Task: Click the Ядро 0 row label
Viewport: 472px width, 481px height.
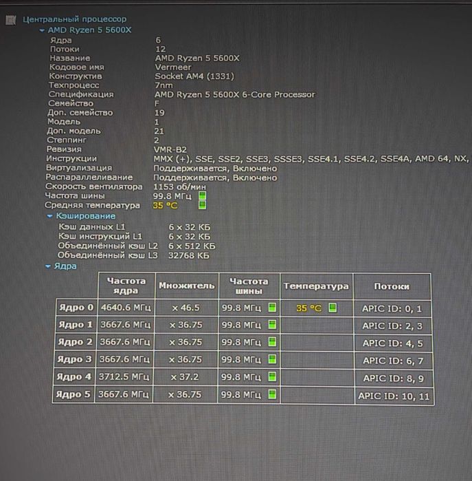Action: coord(76,308)
